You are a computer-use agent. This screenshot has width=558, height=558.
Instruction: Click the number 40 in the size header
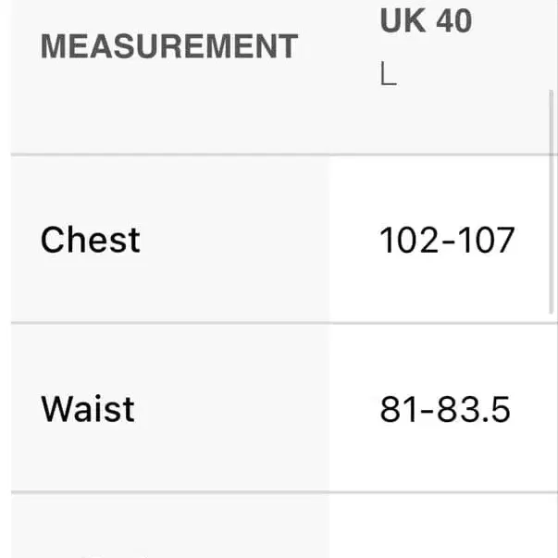454,20
